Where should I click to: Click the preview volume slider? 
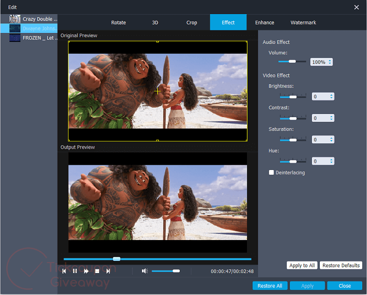[x=166, y=271]
